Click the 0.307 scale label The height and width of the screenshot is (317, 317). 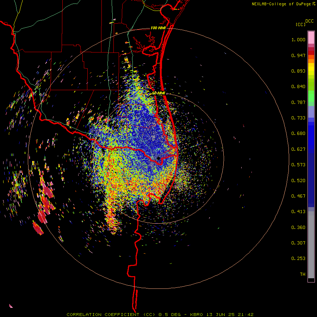298,243
